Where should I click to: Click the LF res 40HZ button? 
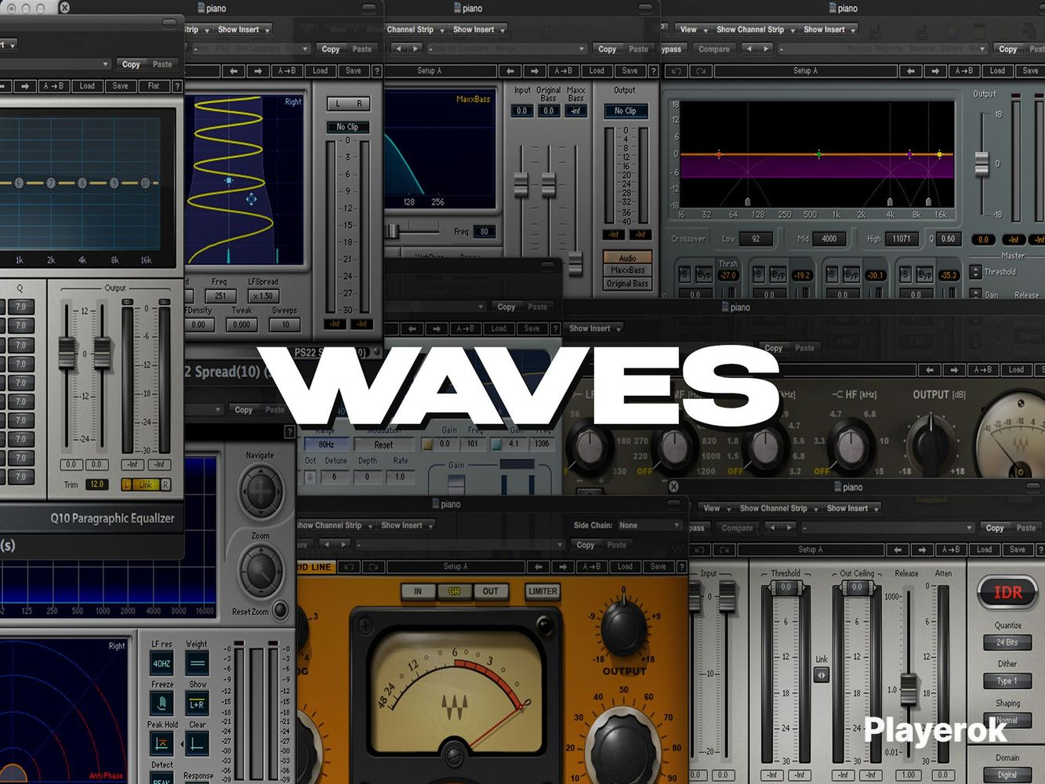click(161, 663)
